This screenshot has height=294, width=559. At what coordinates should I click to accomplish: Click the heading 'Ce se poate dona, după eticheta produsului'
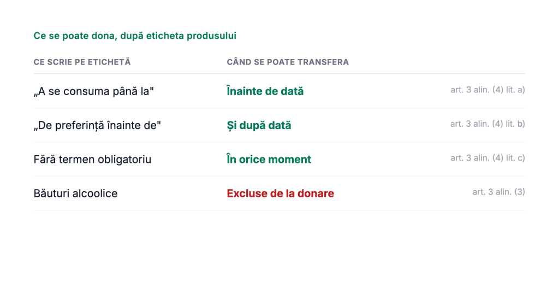pos(135,36)
